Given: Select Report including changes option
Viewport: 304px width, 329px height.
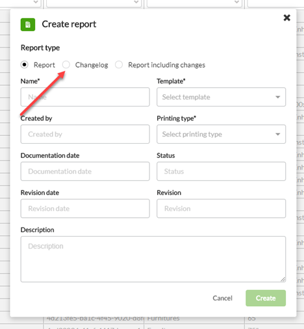Looking at the screenshot, I should [x=119, y=64].
